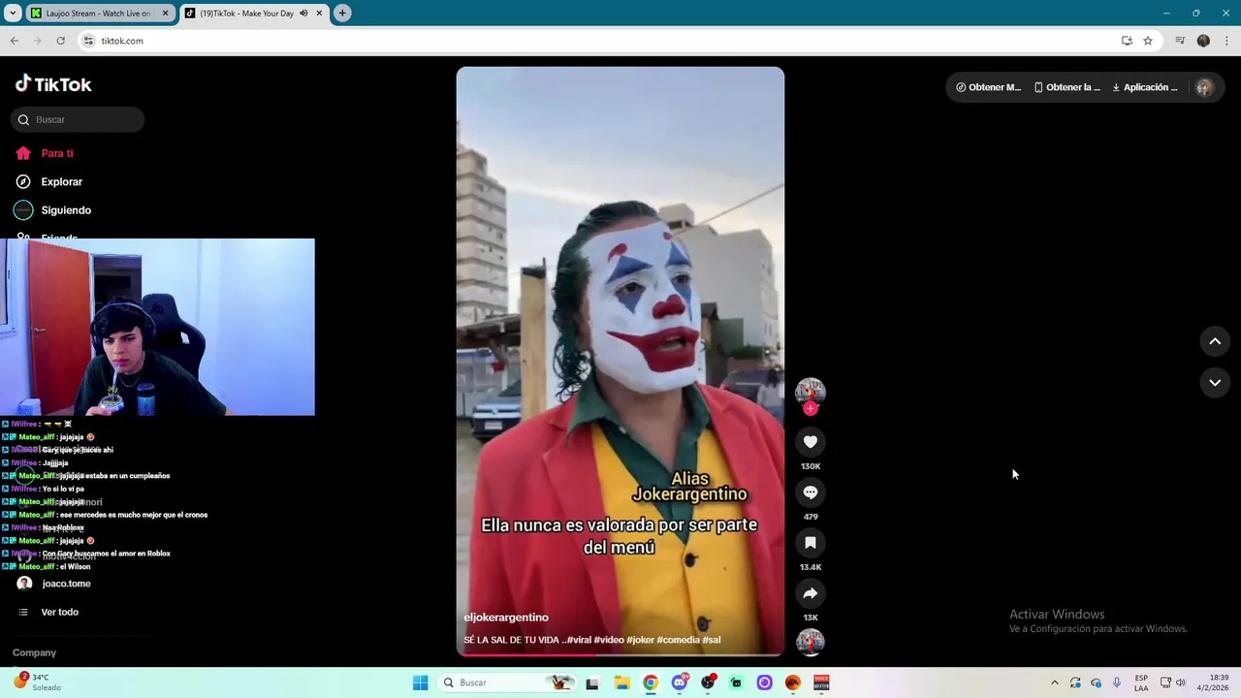Share the video using the arrow icon

coord(811,593)
